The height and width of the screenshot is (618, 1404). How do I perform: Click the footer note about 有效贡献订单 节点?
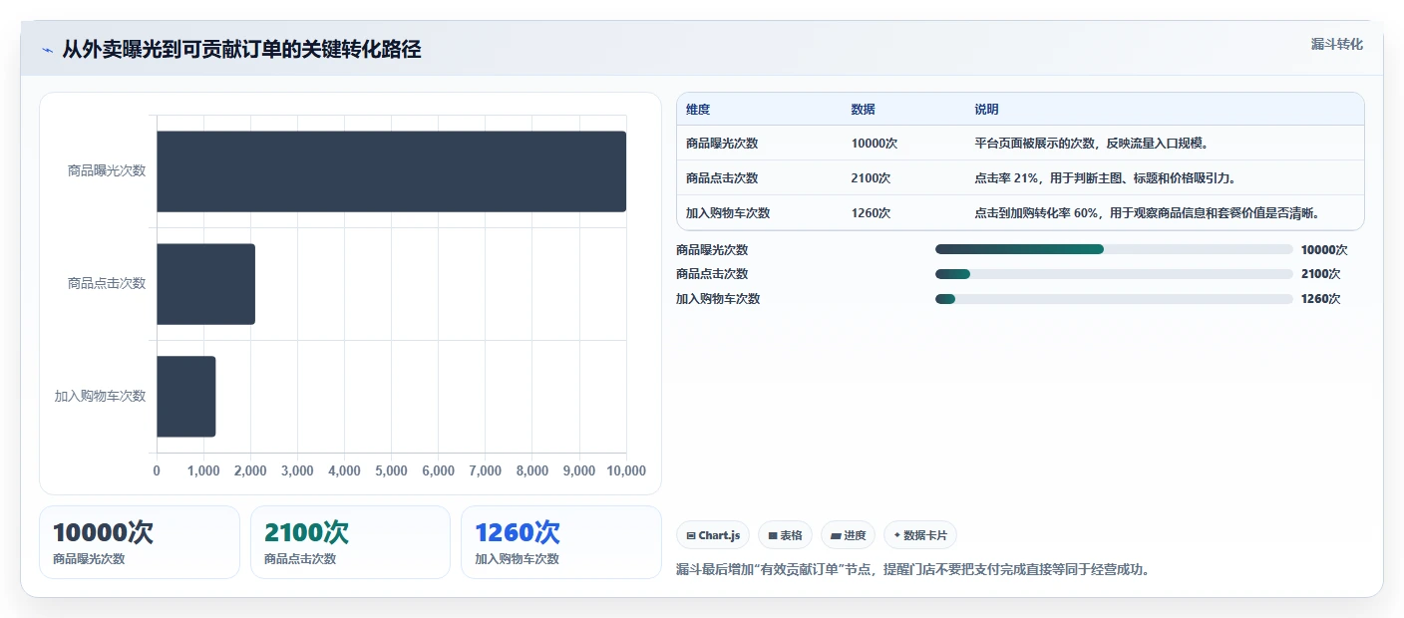click(x=912, y=570)
